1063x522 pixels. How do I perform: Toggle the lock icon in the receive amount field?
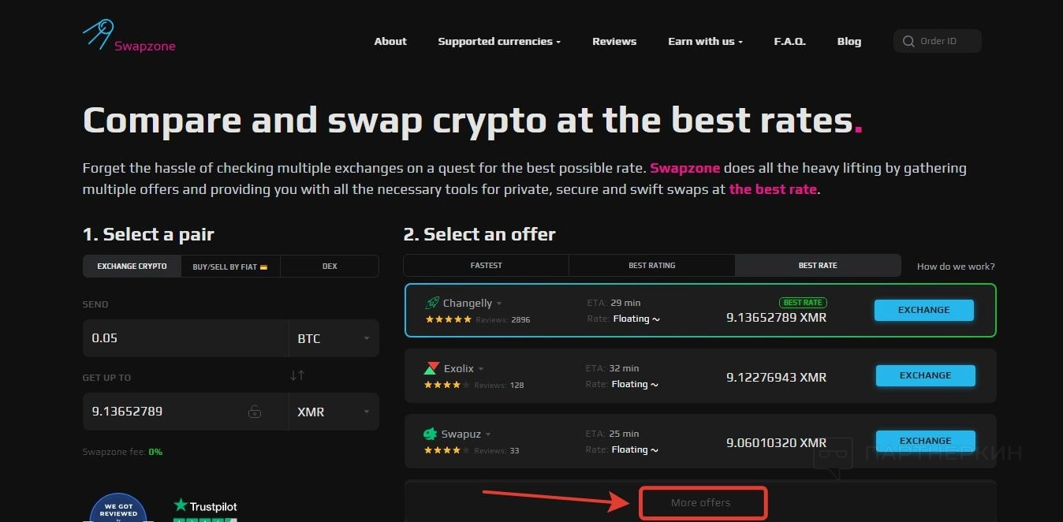(254, 412)
